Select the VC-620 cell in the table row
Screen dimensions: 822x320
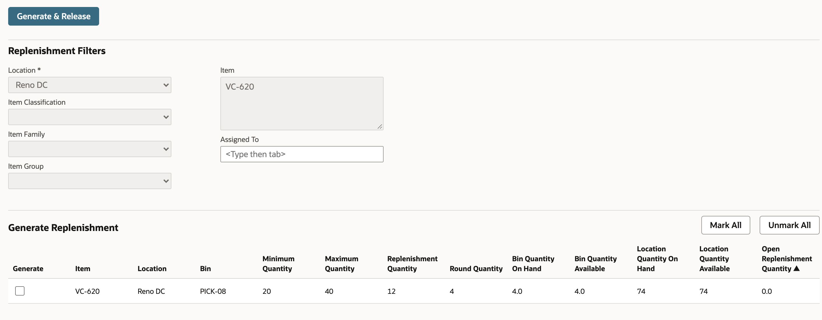click(87, 291)
